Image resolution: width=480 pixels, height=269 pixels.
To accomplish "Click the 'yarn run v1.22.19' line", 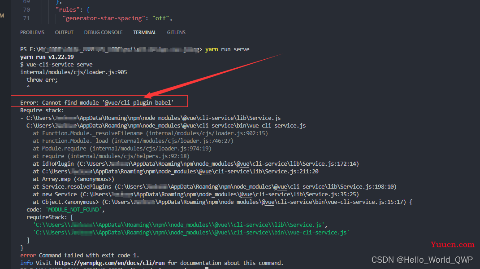I will pyautogui.click(x=47, y=57).
